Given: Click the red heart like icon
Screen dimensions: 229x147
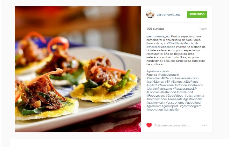Looking at the screenshot, I should 149,125.
